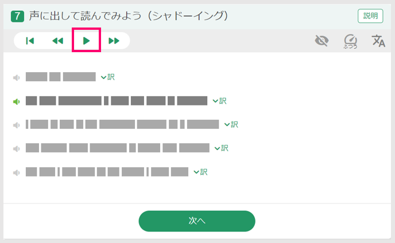Screen dimensions: 395x243
Task: Expand 訳 translation of second sentence
Action: click(x=220, y=101)
